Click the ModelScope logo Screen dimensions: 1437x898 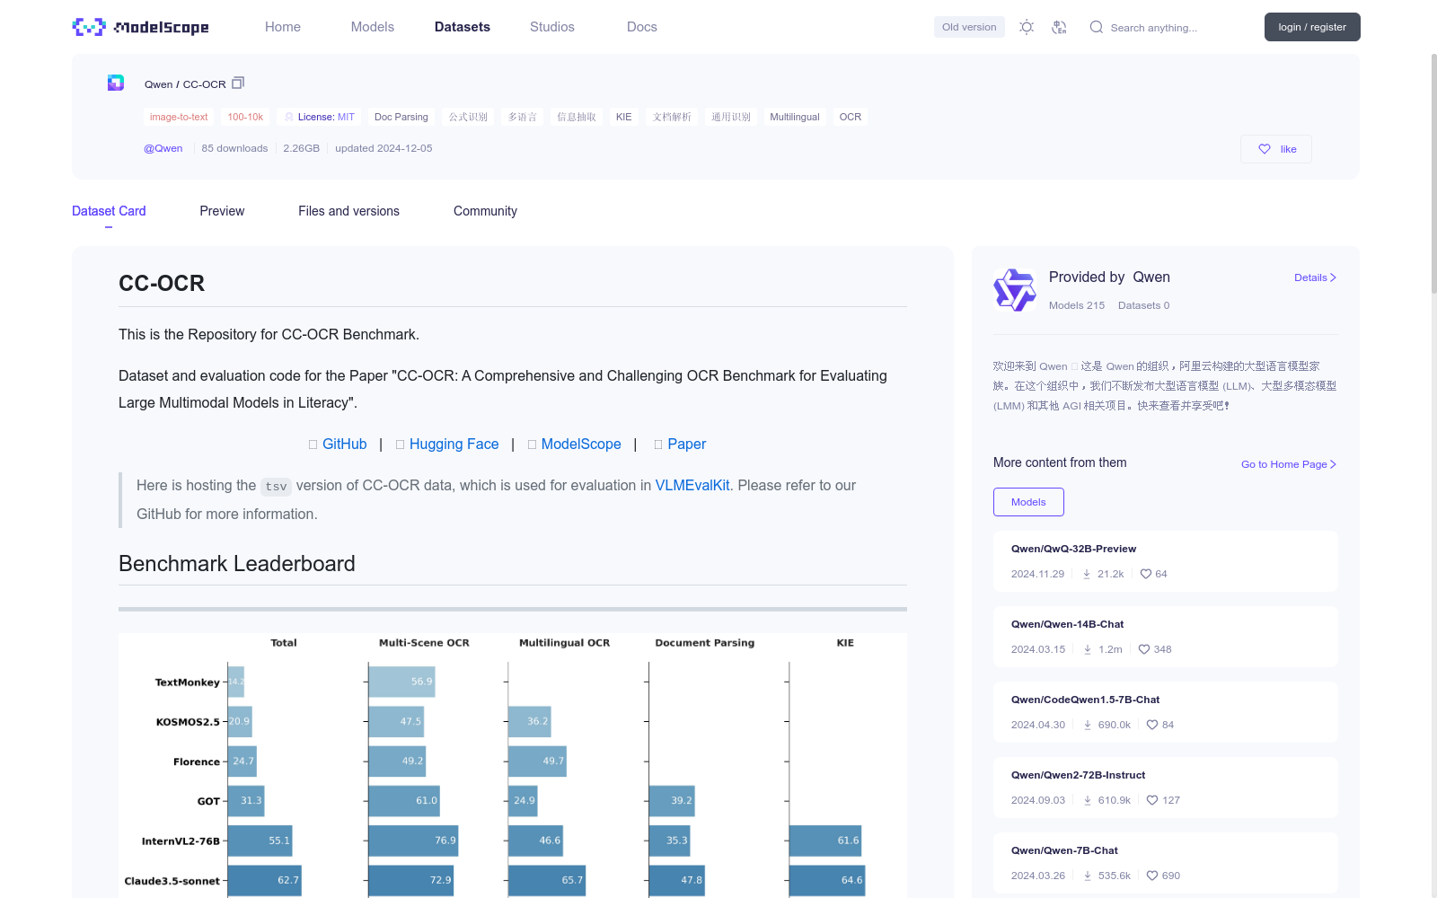point(141,27)
